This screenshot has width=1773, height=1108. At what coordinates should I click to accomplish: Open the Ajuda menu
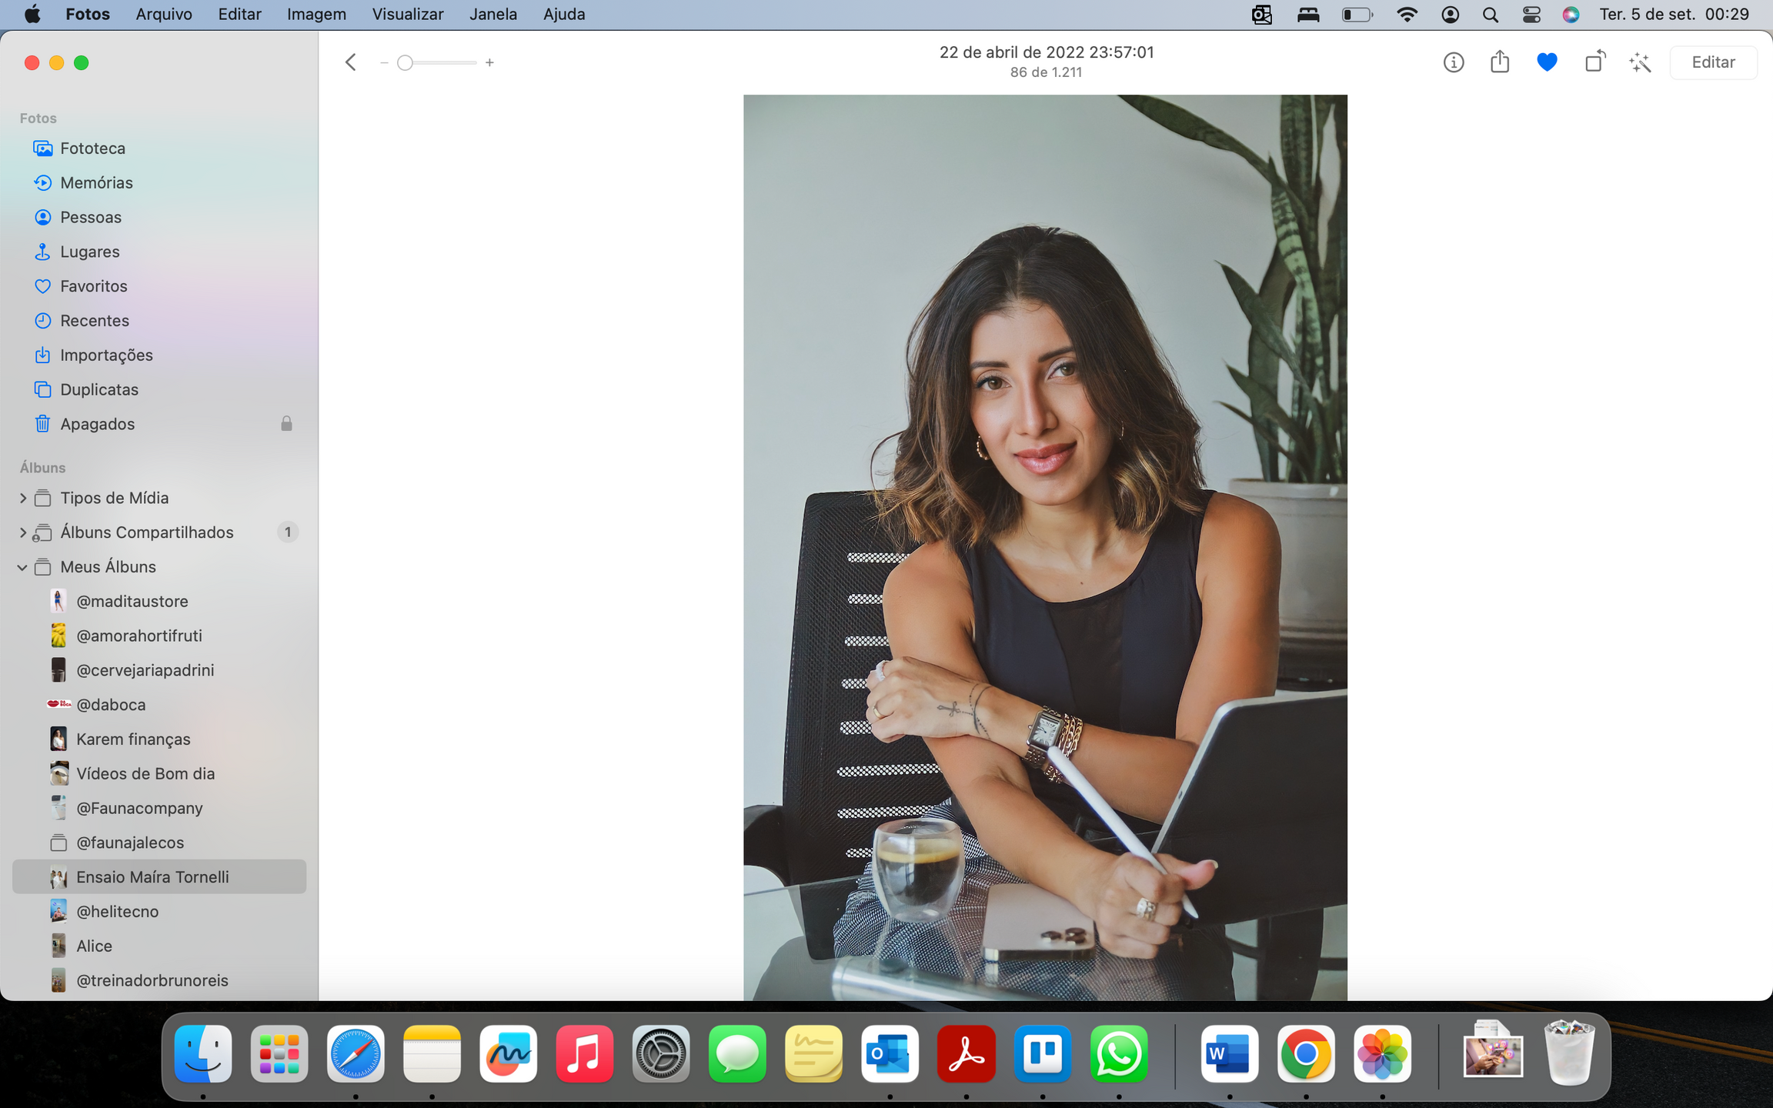coord(564,14)
